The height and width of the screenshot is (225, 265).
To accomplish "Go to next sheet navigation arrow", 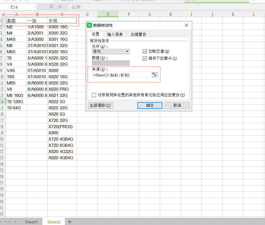I will [10, 222].
